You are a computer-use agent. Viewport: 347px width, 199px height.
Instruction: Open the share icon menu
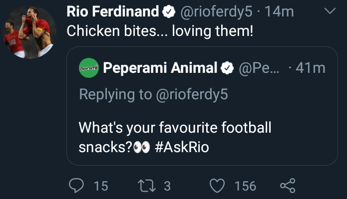(x=288, y=186)
